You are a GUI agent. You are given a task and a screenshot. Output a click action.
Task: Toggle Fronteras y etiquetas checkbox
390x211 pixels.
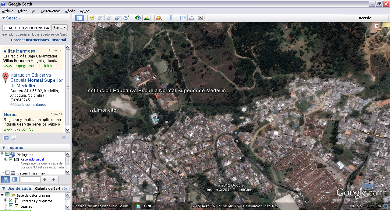pos(11,200)
